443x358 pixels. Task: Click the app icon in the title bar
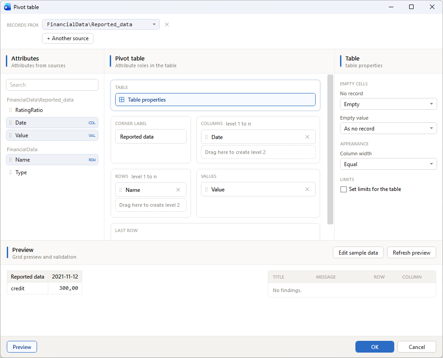click(7, 7)
